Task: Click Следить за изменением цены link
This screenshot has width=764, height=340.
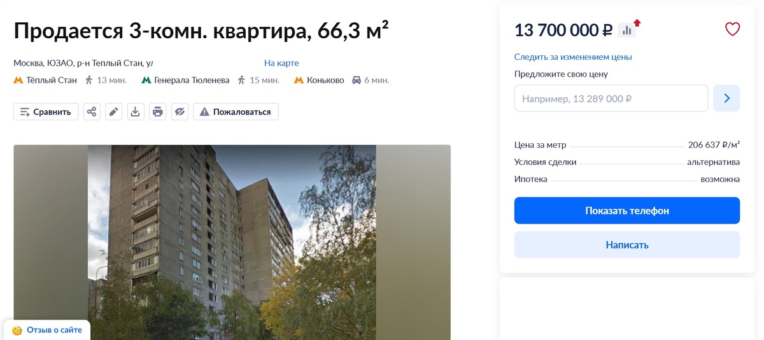Action: 573,57
